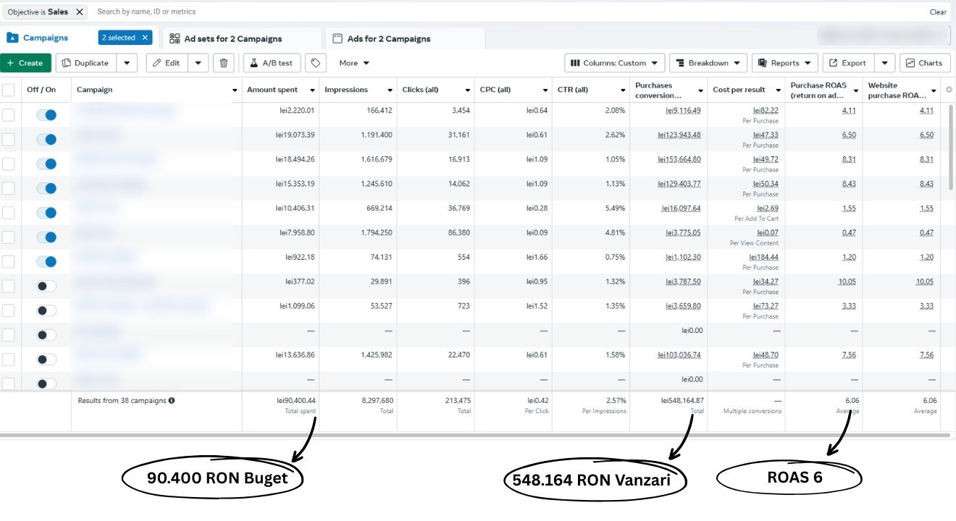Click the impressions cell 1,794,250

376,233
